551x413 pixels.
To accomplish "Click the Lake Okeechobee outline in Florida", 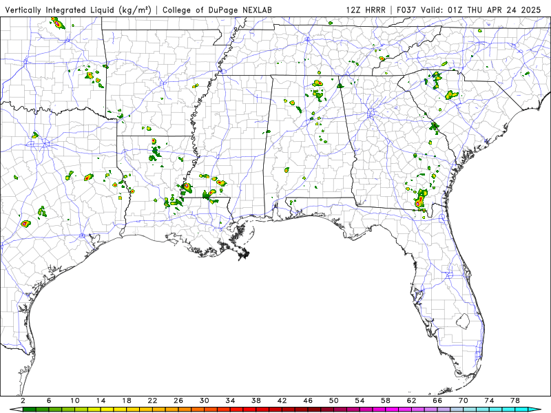I will (x=463, y=321).
